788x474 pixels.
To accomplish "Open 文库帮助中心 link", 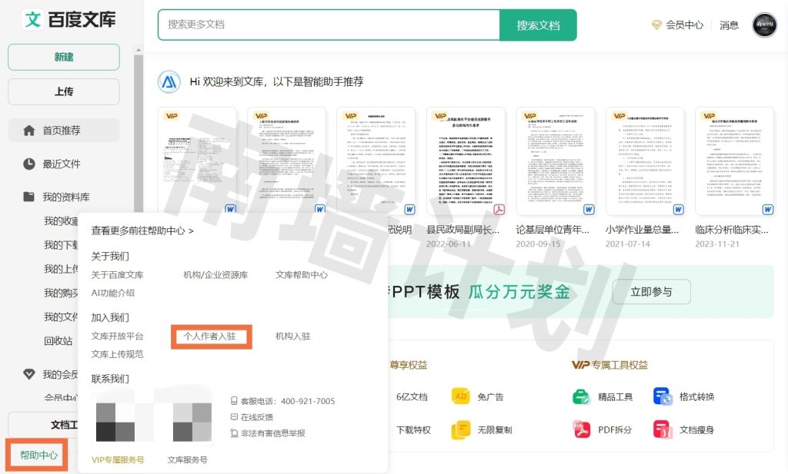I will [302, 275].
